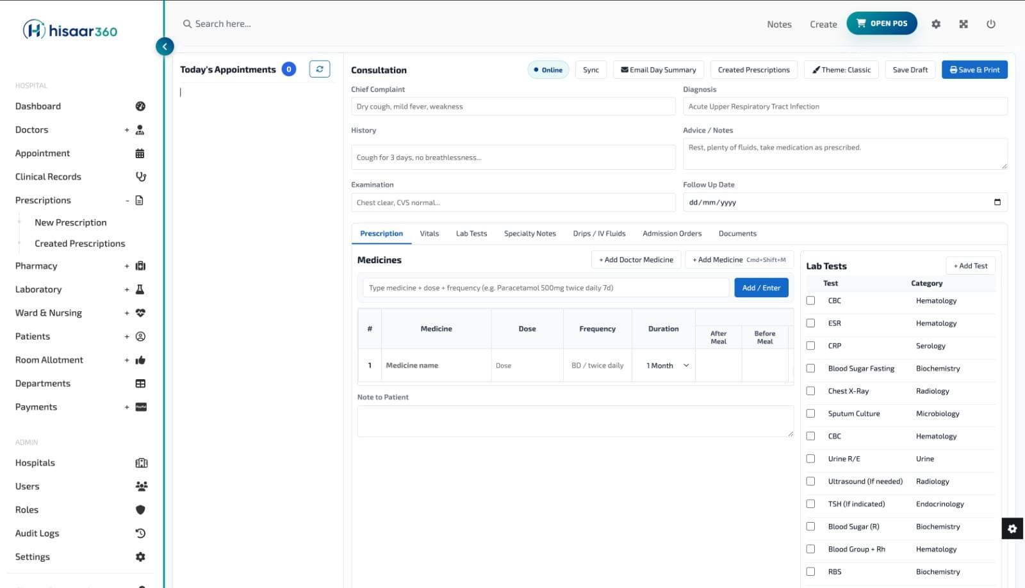
Task: Click the Room Allotment thumbs-up icon
Action: (x=140, y=360)
